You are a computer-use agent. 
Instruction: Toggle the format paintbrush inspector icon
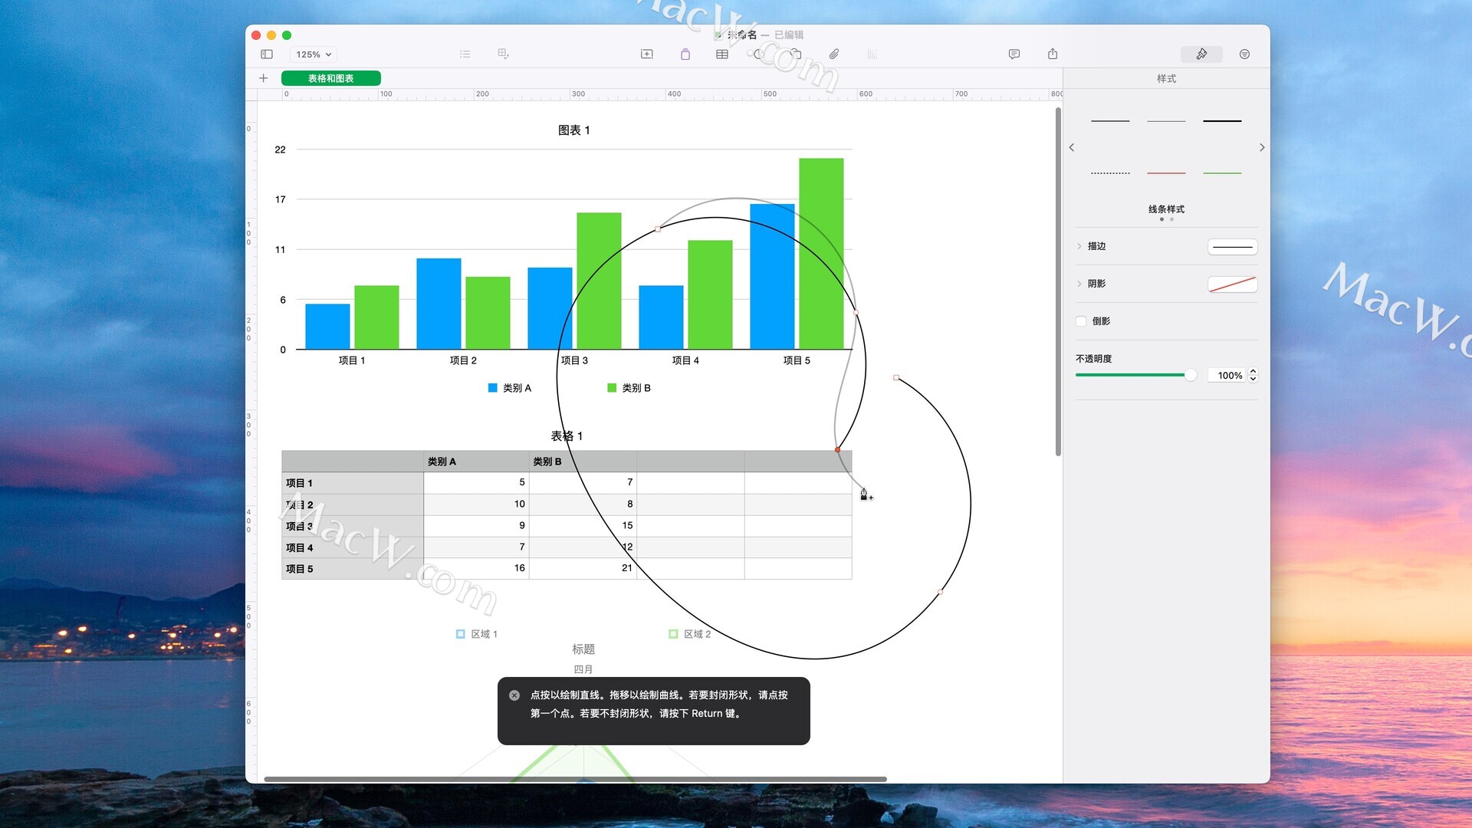[1201, 54]
